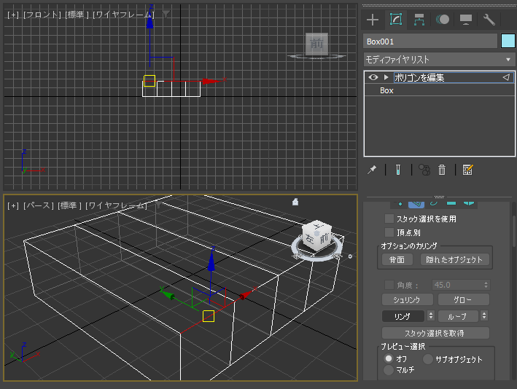Viewport: 517px width, 389px height.
Task: Click the triangle icon right of ポリゴンを編集
Action: pos(507,77)
